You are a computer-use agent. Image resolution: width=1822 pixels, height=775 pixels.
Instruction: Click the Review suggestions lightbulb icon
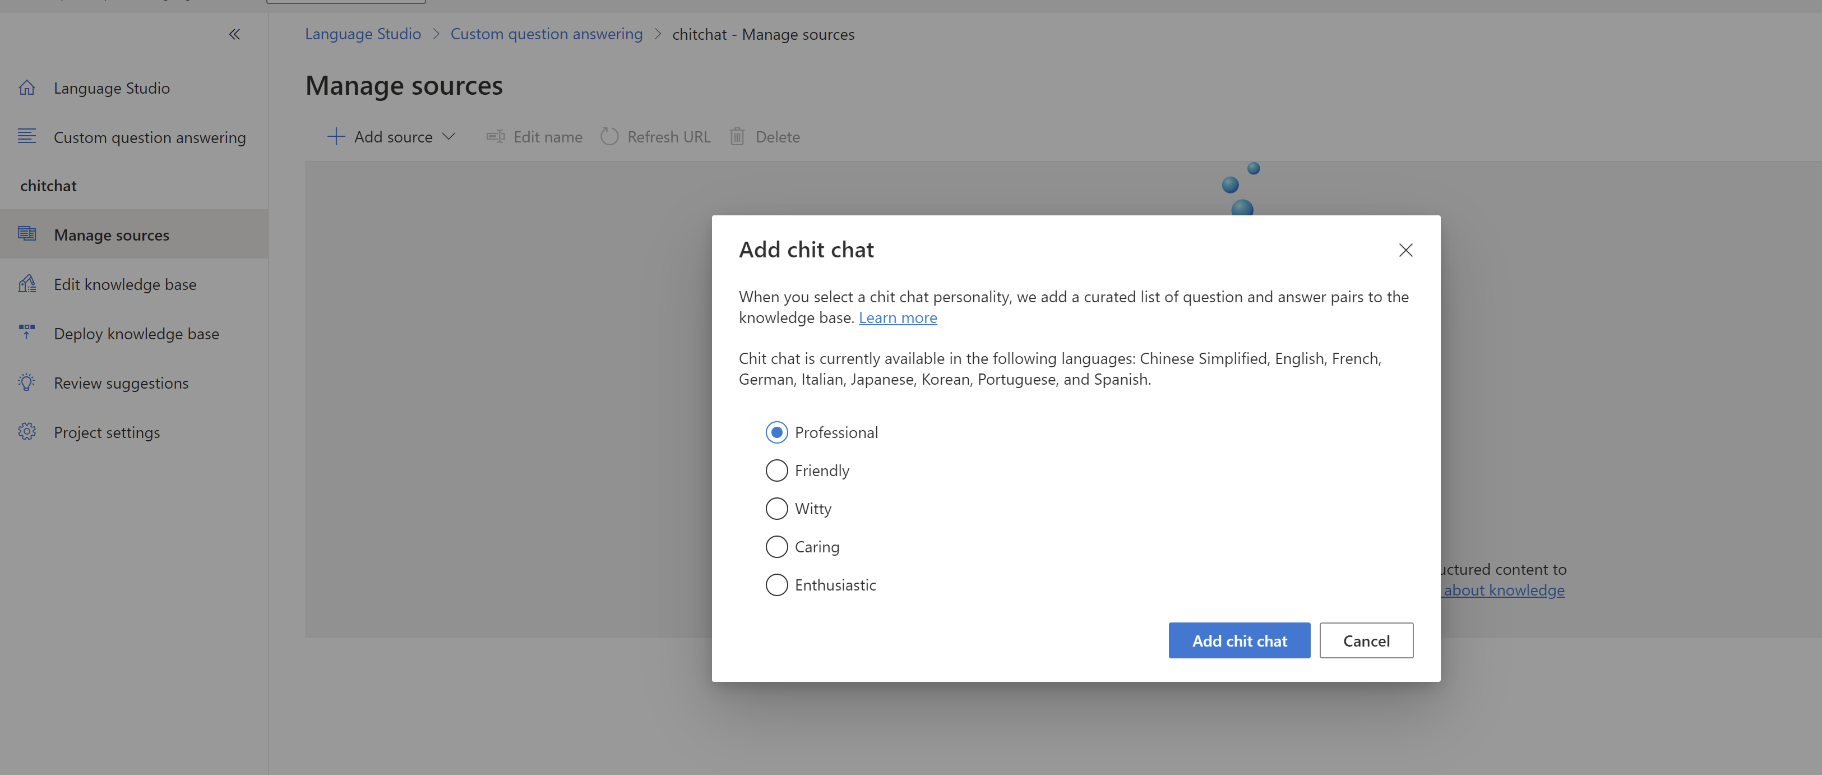click(x=27, y=383)
